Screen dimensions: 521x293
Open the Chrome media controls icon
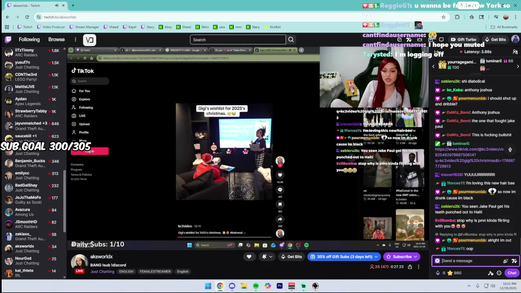pos(496,17)
